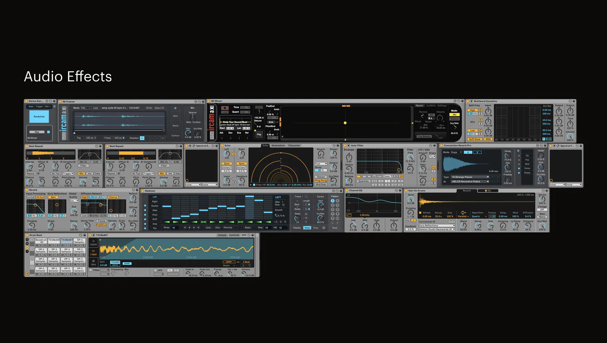Image resolution: width=607 pixels, height=343 pixels.
Task: Select the Bassdrum-03 pad in Drum Rack
Action: point(41,241)
